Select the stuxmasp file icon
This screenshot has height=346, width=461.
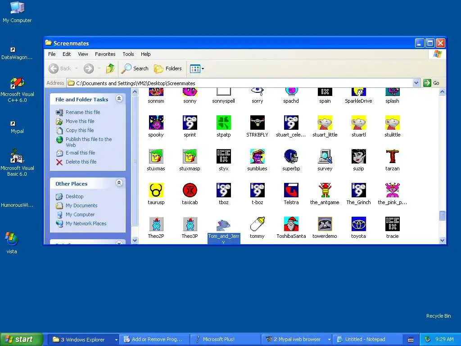click(x=190, y=156)
